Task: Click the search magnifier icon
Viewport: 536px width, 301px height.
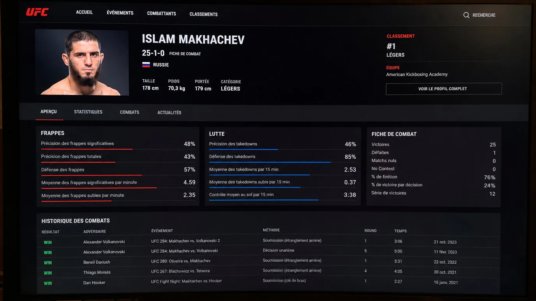Action: 466,15
